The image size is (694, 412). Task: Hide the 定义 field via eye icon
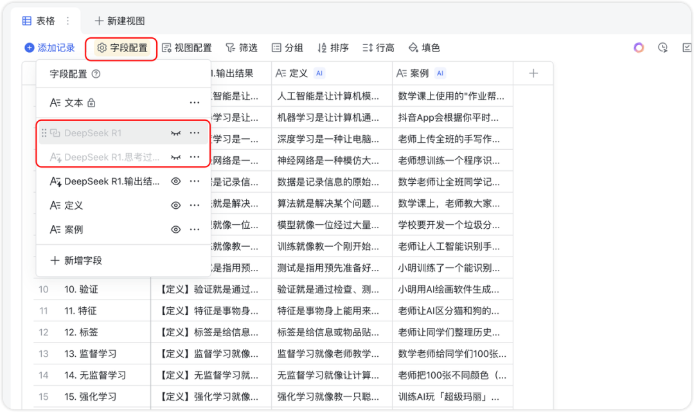(x=175, y=205)
